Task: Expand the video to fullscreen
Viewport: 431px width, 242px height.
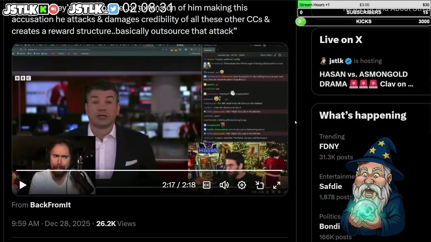Action: coord(277,185)
